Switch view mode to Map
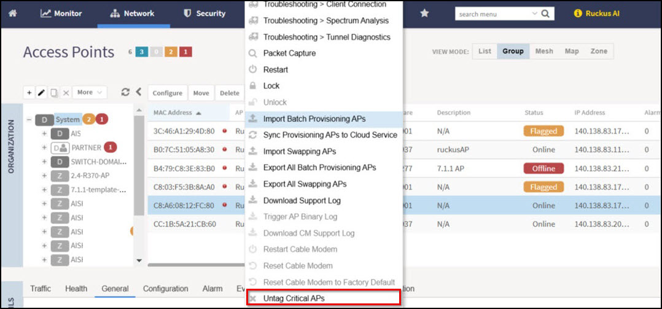This screenshot has height=309, width=662. click(572, 51)
